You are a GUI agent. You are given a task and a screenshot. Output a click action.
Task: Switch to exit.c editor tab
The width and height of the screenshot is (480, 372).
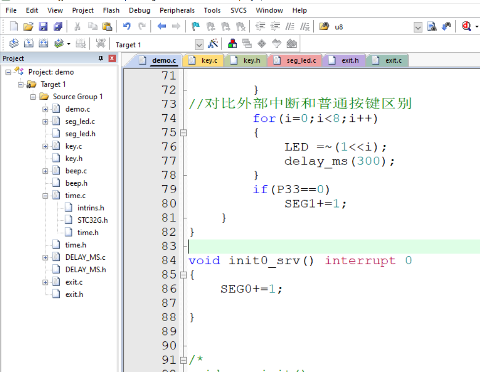coord(387,60)
